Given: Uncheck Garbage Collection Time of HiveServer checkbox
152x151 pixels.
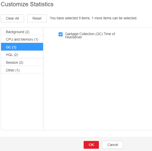Looking at the screenshot, I should pos(61,34).
